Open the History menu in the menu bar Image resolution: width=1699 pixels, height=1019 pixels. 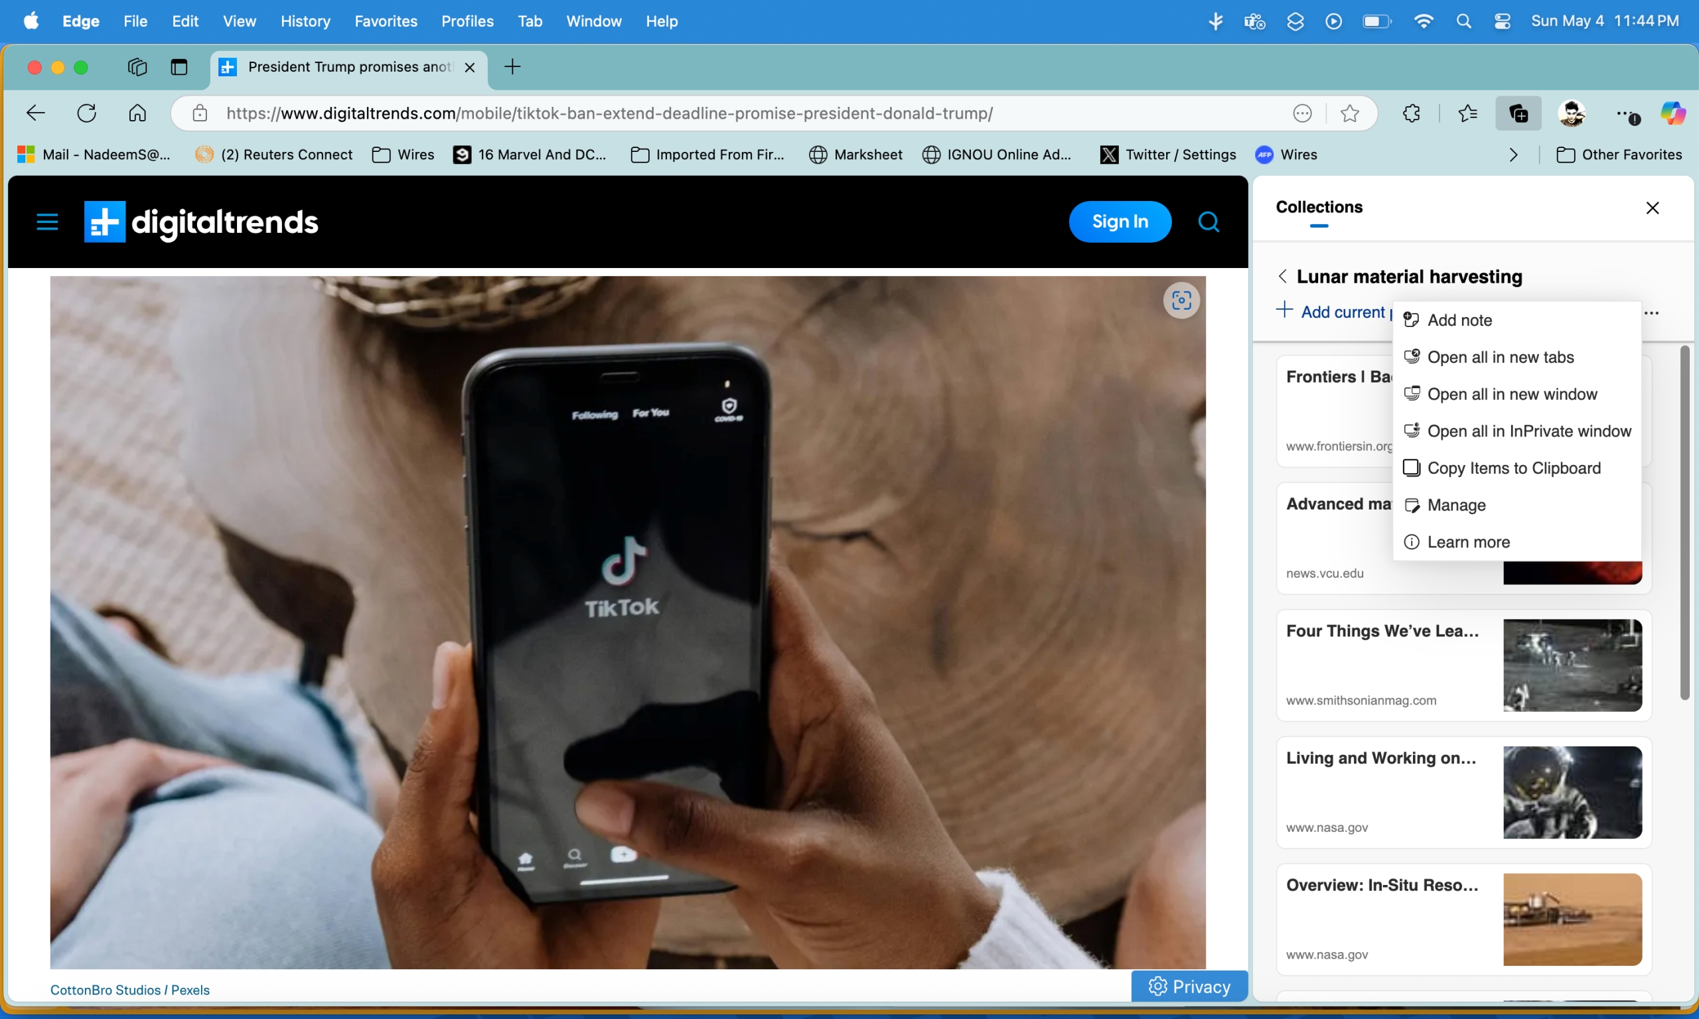coord(305,21)
